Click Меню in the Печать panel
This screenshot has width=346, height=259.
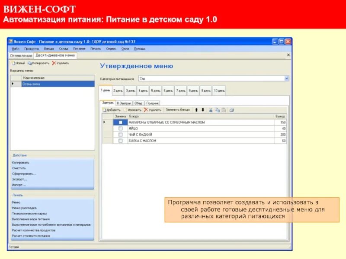point(16,202)
